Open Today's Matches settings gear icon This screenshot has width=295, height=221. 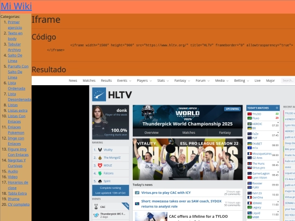[x=277, y=108]
